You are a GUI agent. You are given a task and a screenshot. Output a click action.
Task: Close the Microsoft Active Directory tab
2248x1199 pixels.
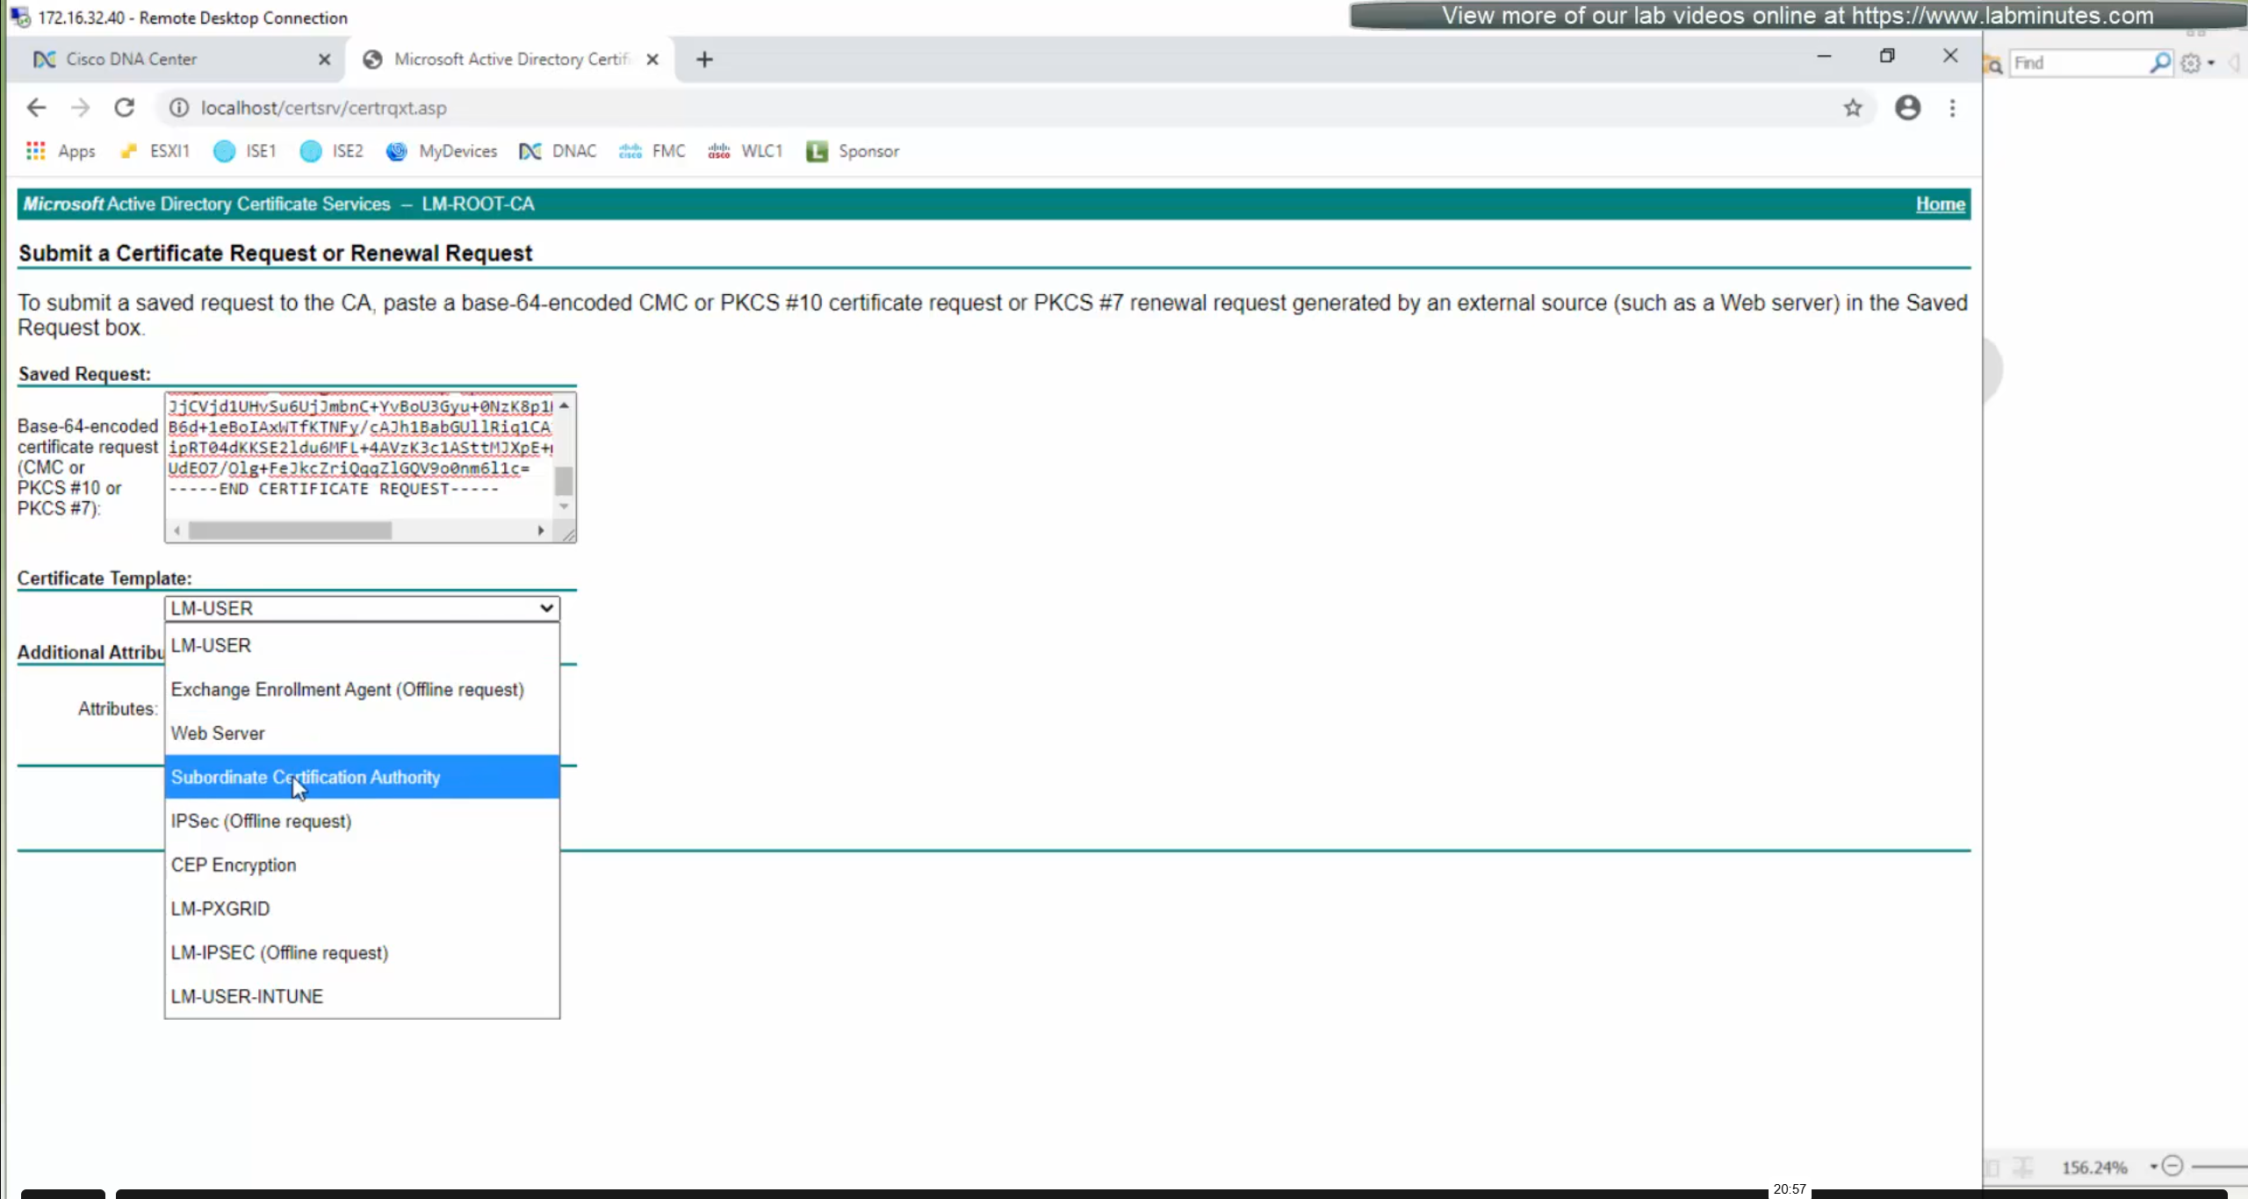(652, 59)
